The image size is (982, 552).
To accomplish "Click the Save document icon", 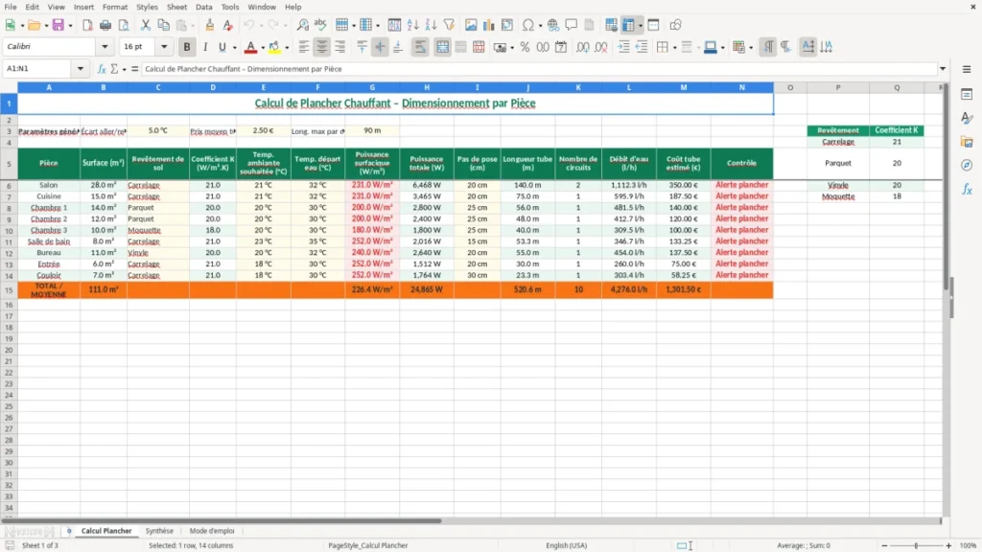I will click(x=58, y=25).
